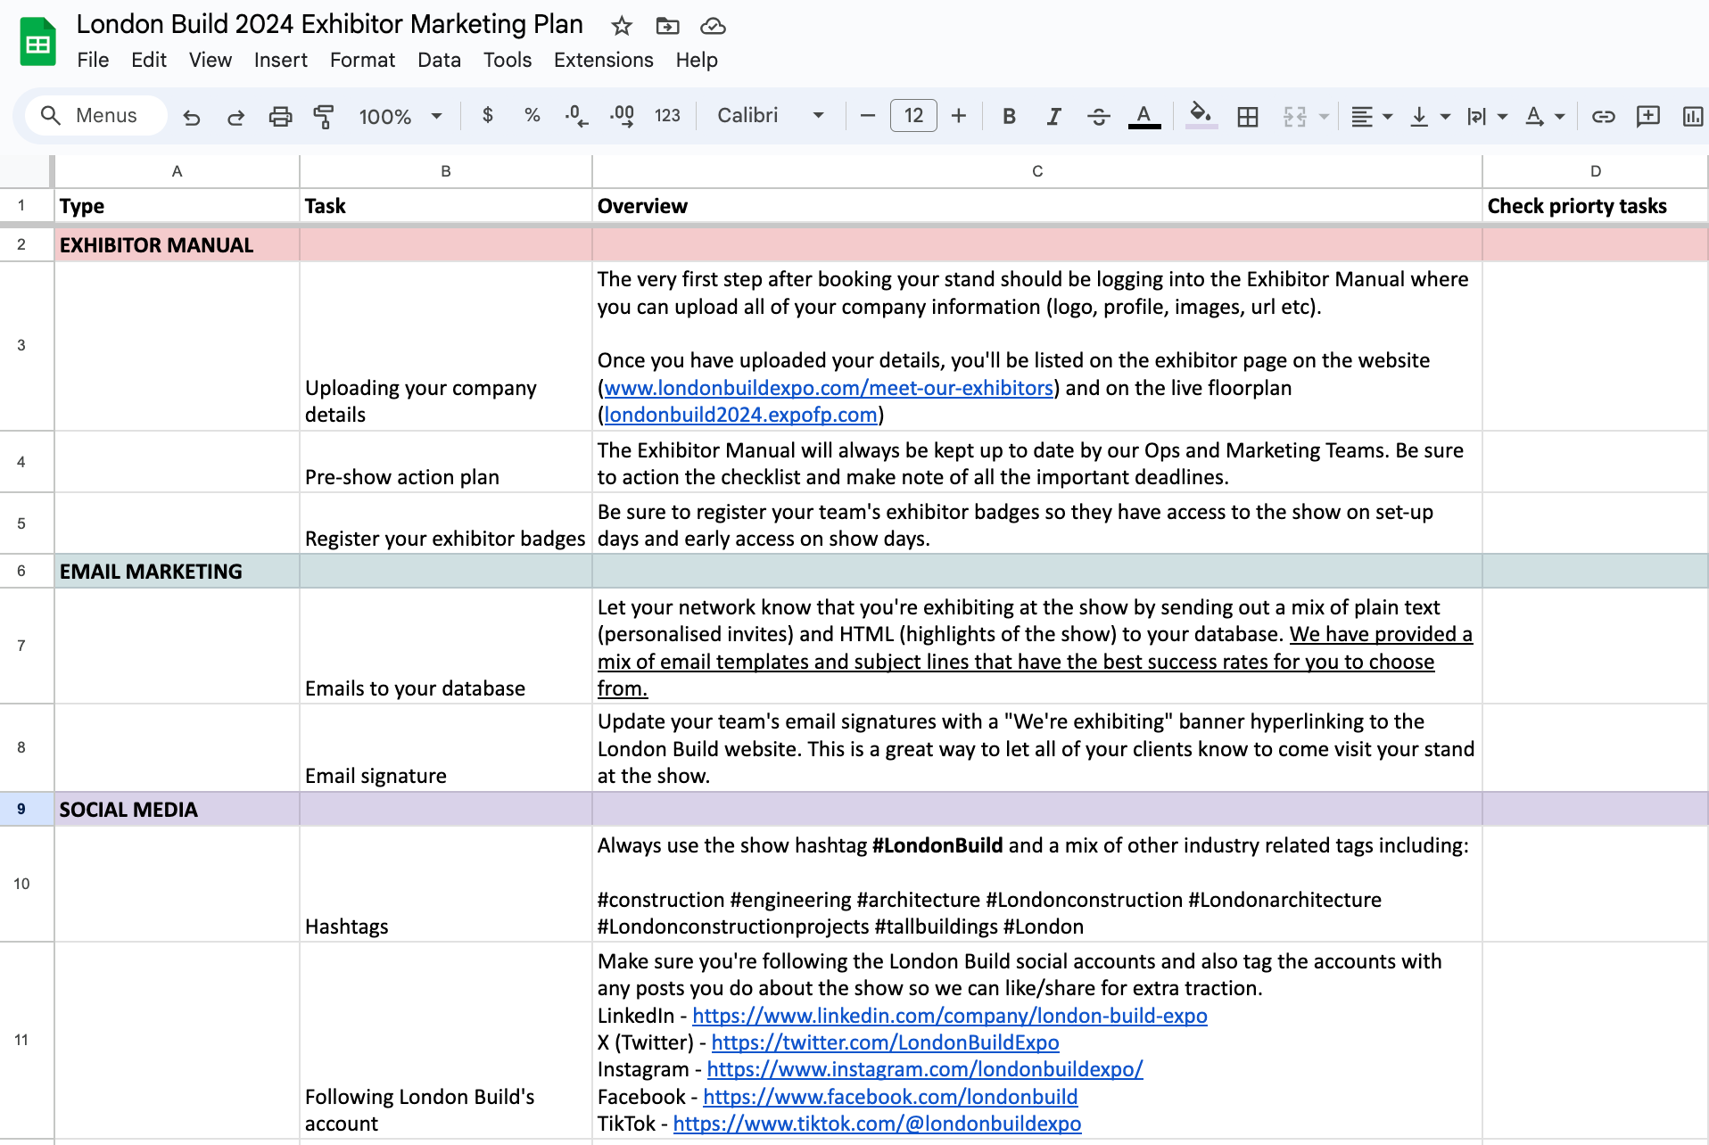Toggle italic formatting
Image resolution: width=1709 pixels, height=1145 pixels.
pos(1053,116)
